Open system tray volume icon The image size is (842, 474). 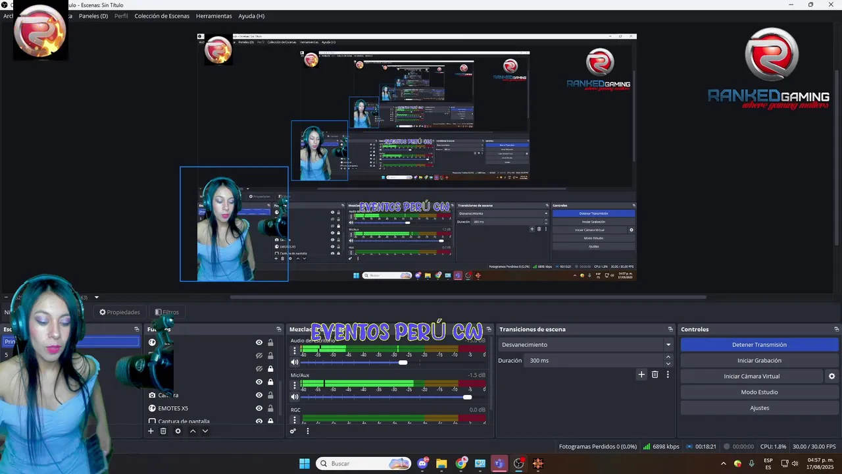tap(795, 463)
